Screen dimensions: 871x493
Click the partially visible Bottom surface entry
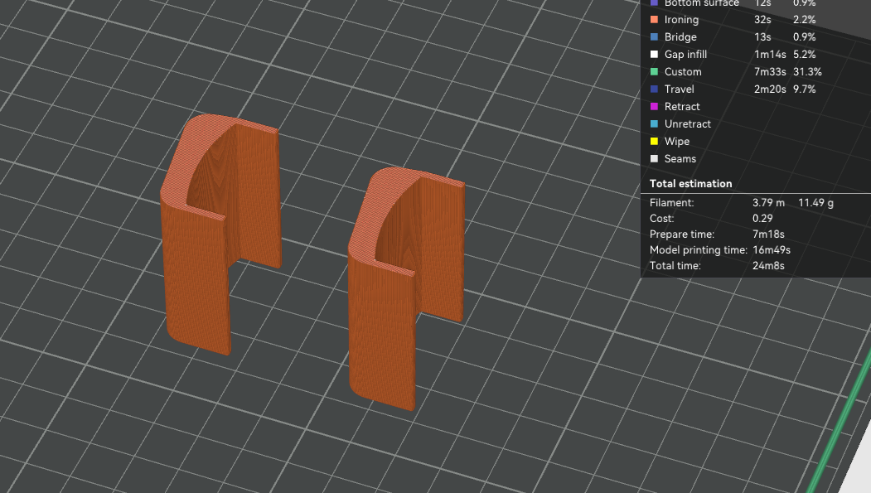pos(700,4)
